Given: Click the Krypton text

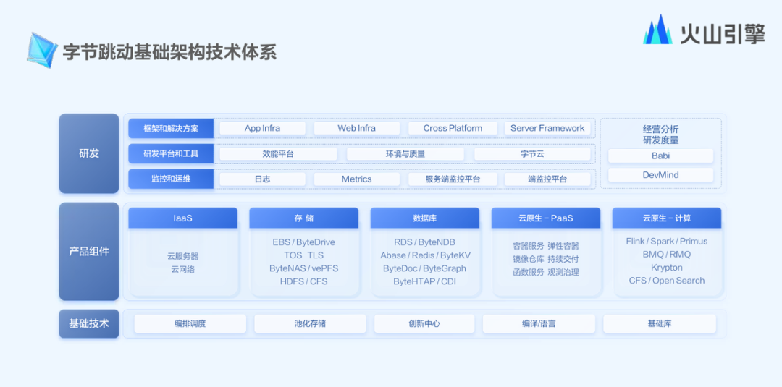Looking at the screenshot, I should 667,268.
